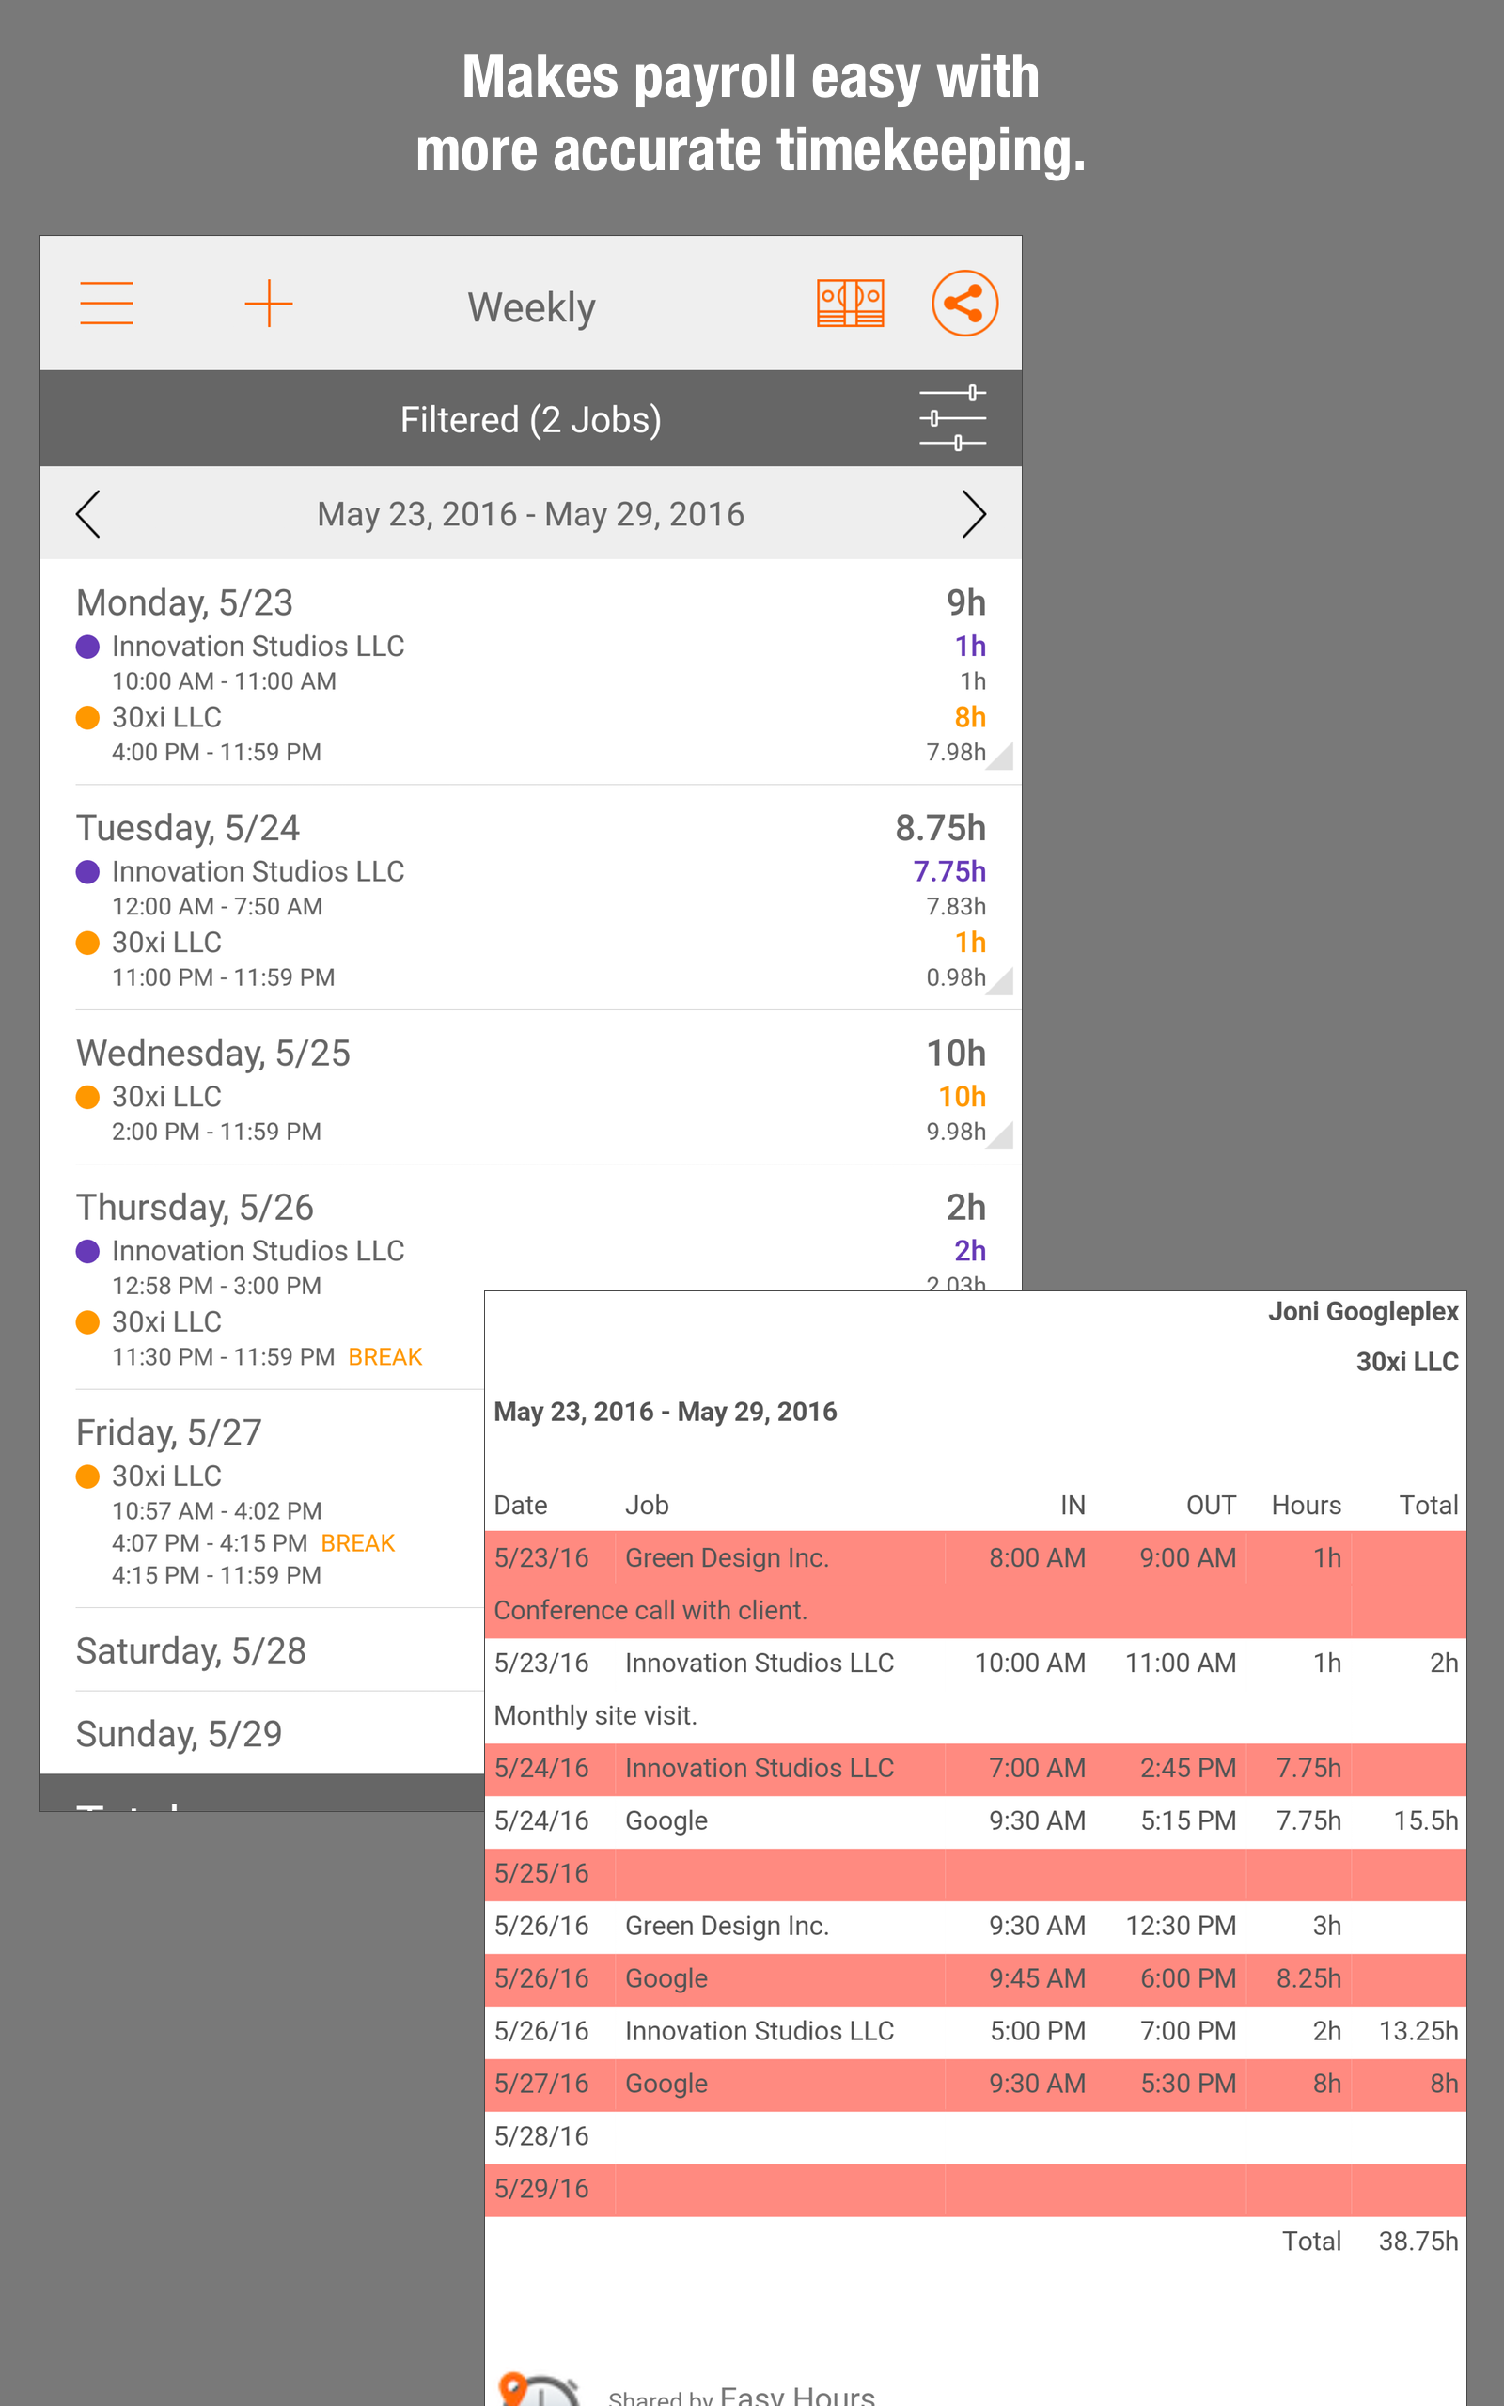Go to the previous week arrow
The width and height of the screenshot is (1504, 2406).
pos(88,514)
